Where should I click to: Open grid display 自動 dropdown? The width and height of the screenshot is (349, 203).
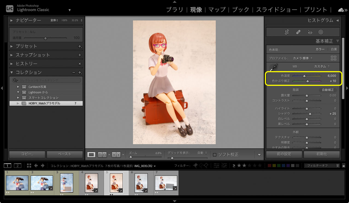point(202,153)
